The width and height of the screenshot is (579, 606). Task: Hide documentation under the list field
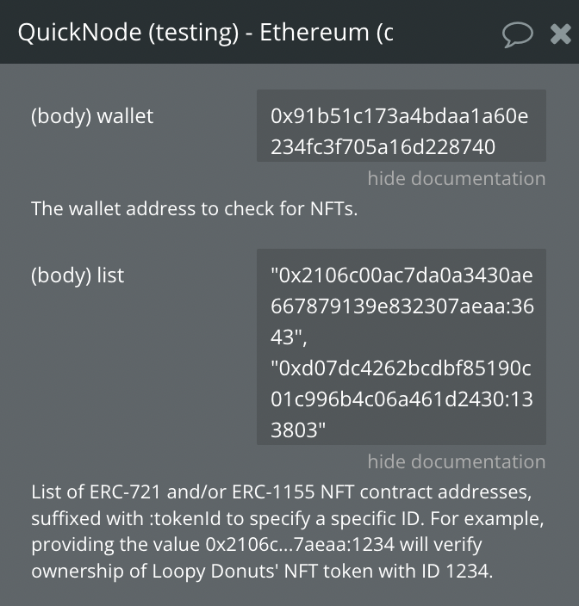pos(457,461)
